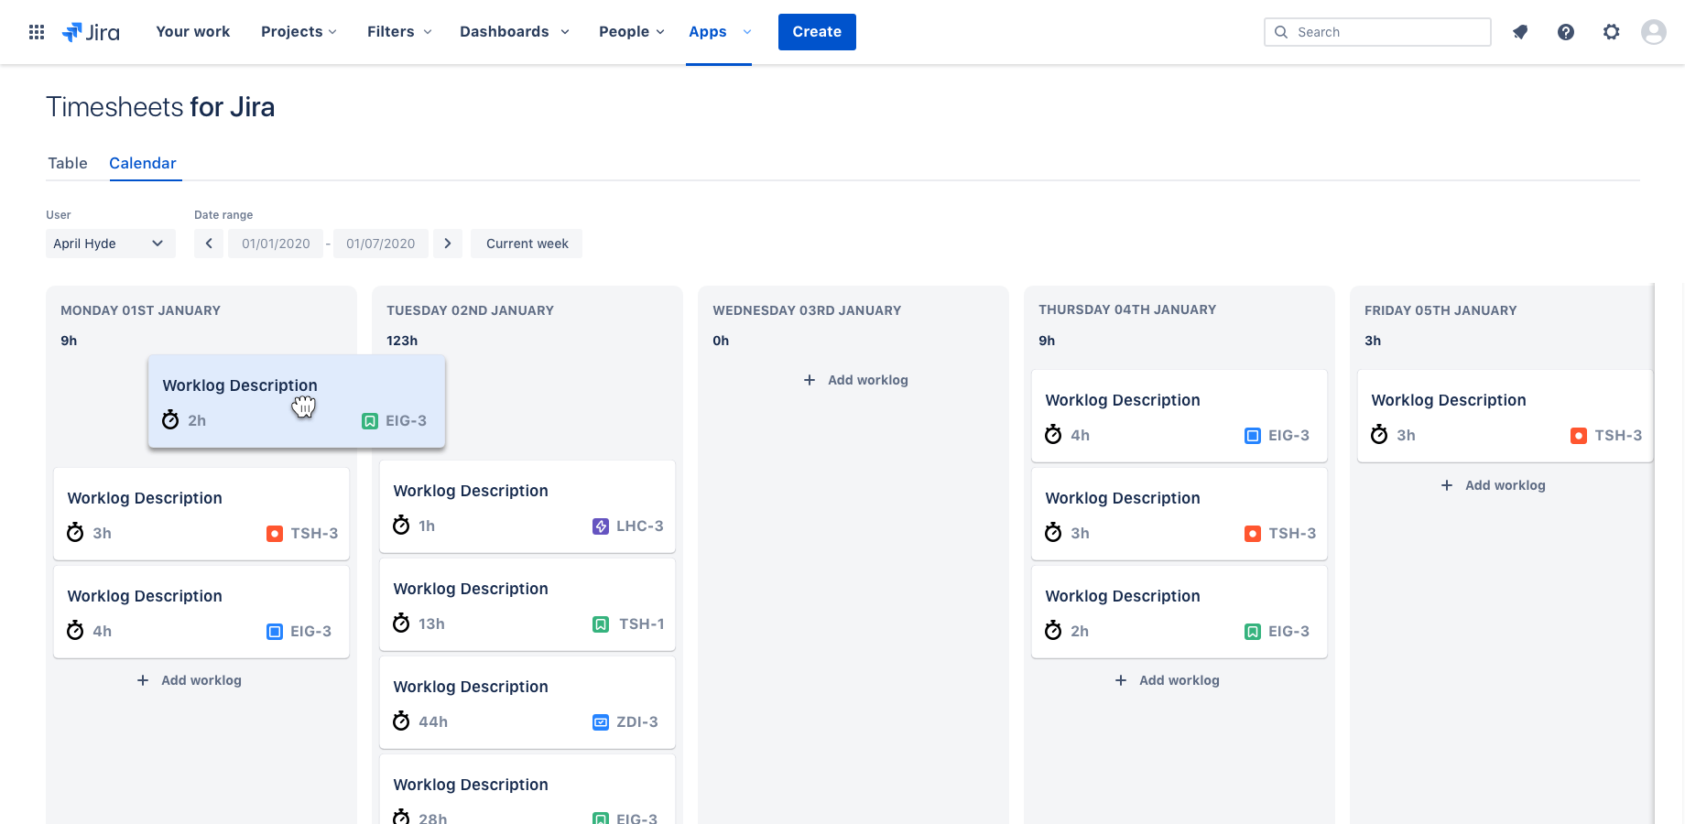Open the TSH-3 issue key on Friday
This screenshot has width=1685, height=824.
click(x=1618, y=436)
